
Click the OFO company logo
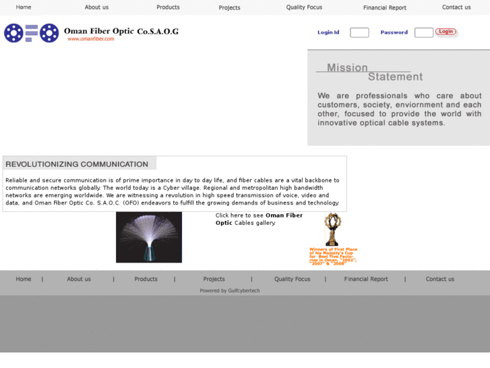[31, 33]
